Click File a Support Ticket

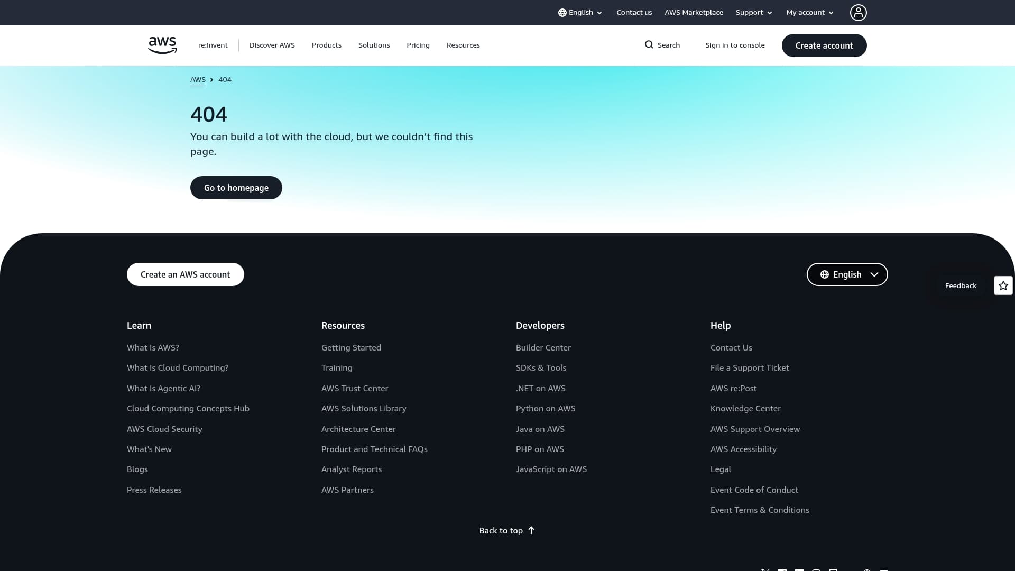tap(750, 367)
